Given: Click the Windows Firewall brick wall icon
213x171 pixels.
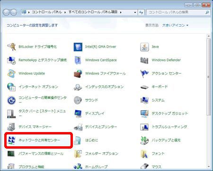Looking at the screenshot, I should 78,74.
